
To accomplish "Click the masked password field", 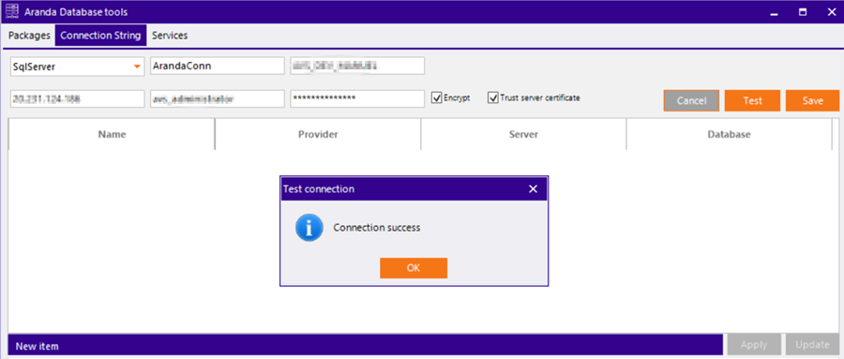I will (x=357, y=99).
